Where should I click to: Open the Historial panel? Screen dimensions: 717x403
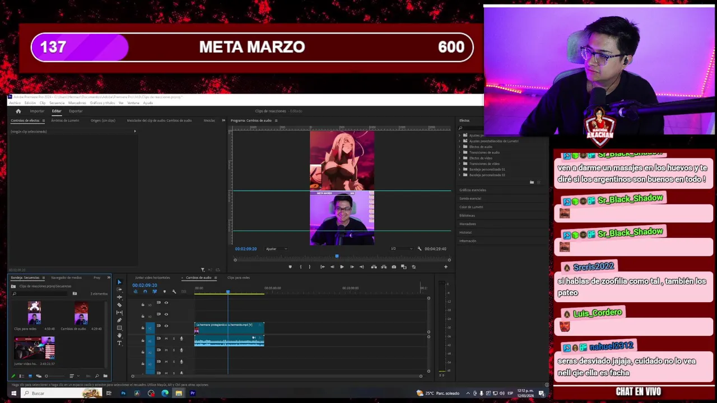coord(465,232)
